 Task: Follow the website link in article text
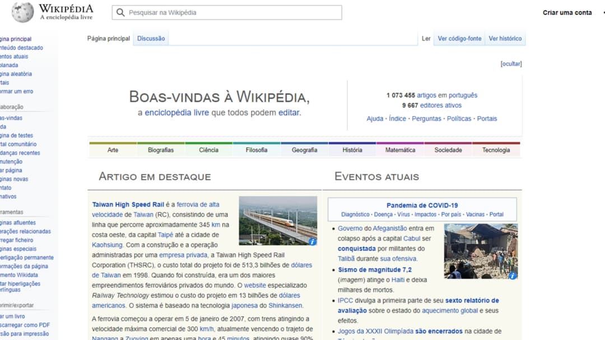coord(255,285)
